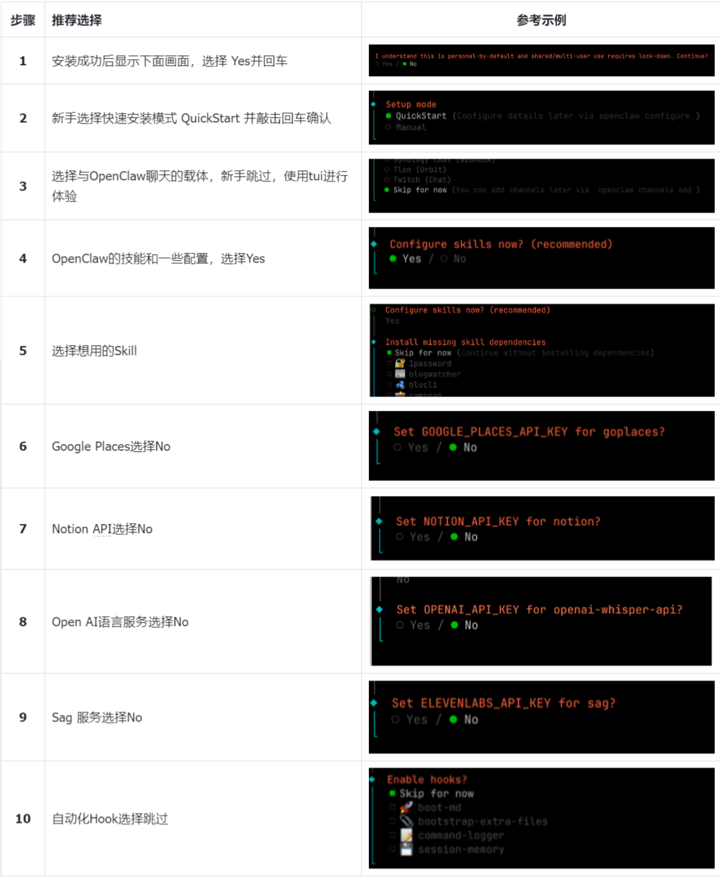Click the blucli blue icon
The image size is (722, 879).
(x=400, y=385)
